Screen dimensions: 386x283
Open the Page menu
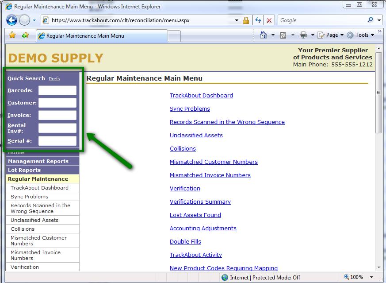point(331,35)
